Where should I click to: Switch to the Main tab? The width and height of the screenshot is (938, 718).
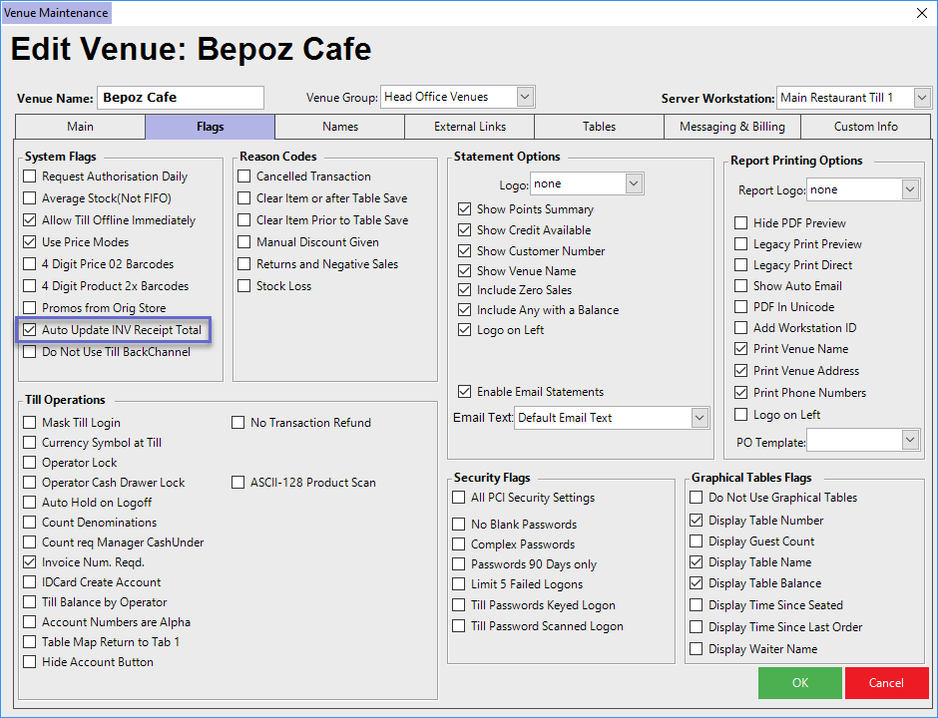tap(80, 127)
